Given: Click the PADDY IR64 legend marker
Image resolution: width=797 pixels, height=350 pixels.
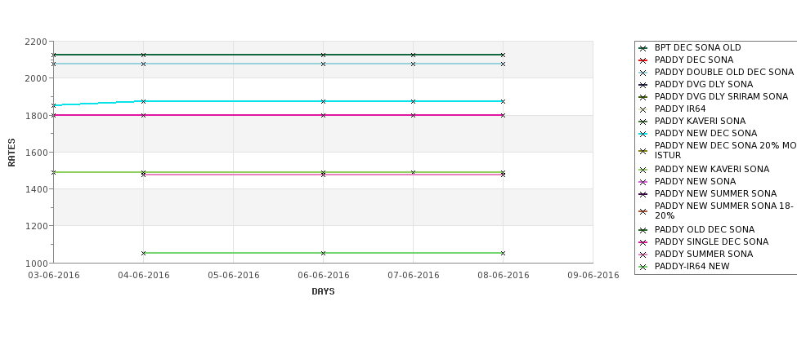Looking at the screenshot, I should pos(643,109).
